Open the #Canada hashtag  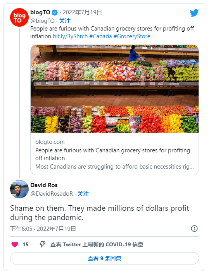[100, 36]
